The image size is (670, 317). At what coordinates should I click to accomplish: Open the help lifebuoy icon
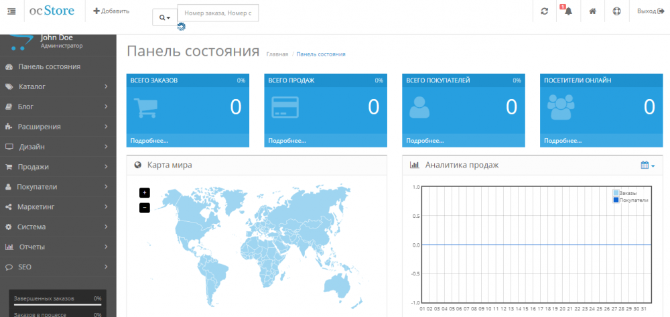click(616, 11)
